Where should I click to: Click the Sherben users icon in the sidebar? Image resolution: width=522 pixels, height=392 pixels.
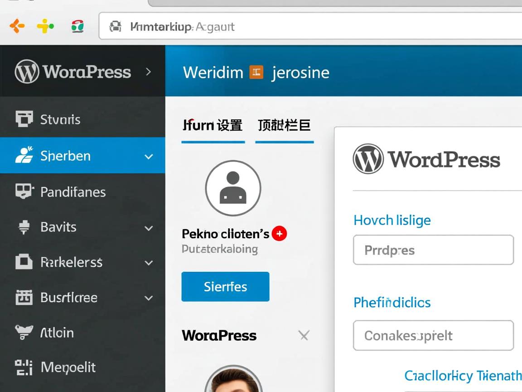(x=23, y=156)
